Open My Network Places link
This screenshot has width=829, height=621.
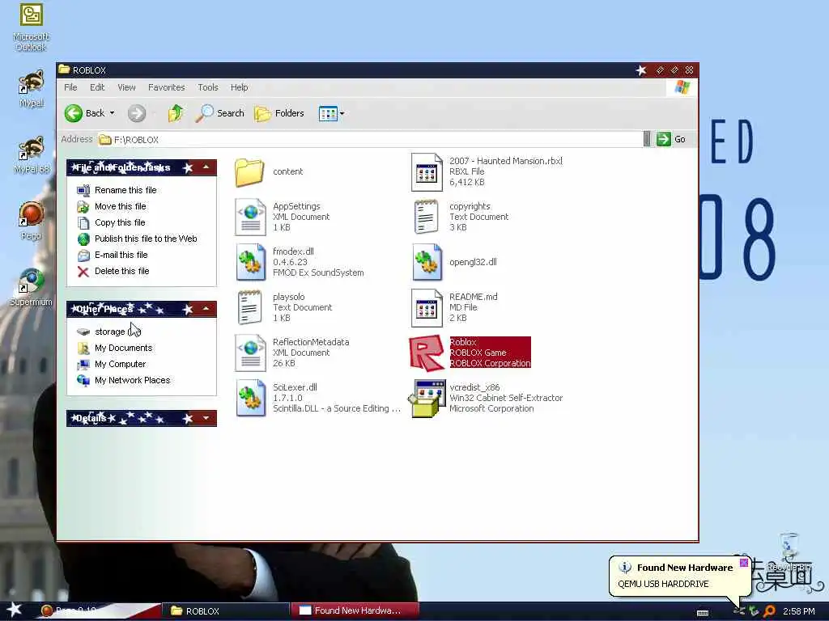click(x=124, y=380)
